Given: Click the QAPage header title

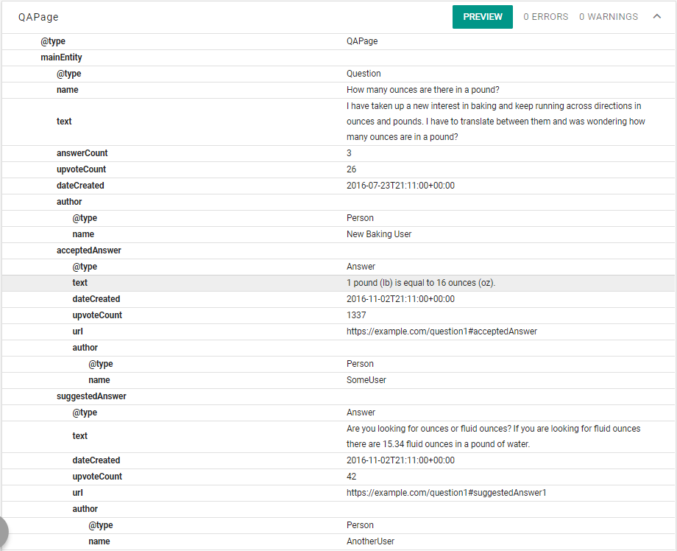Looking at the screenshot, I should (x=38, y=17).
